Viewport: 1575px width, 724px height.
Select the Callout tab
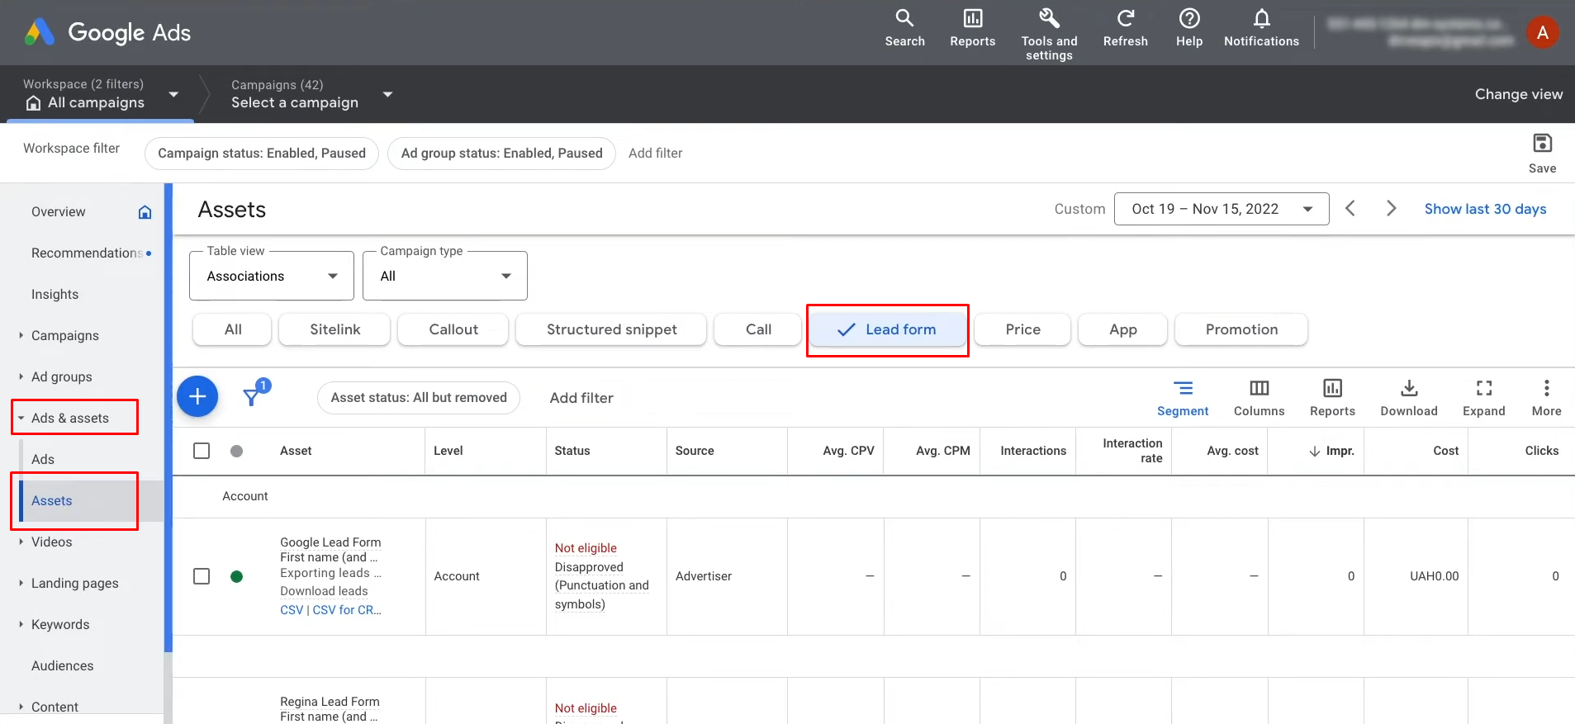click(453, 329)
